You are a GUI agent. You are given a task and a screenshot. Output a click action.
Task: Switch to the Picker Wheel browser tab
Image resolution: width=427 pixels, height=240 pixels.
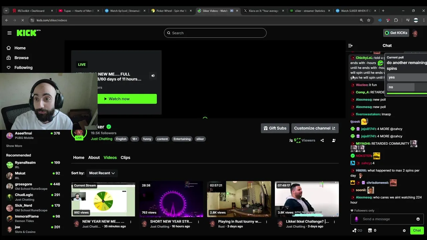pyautogui.click(x=171, y=11)
